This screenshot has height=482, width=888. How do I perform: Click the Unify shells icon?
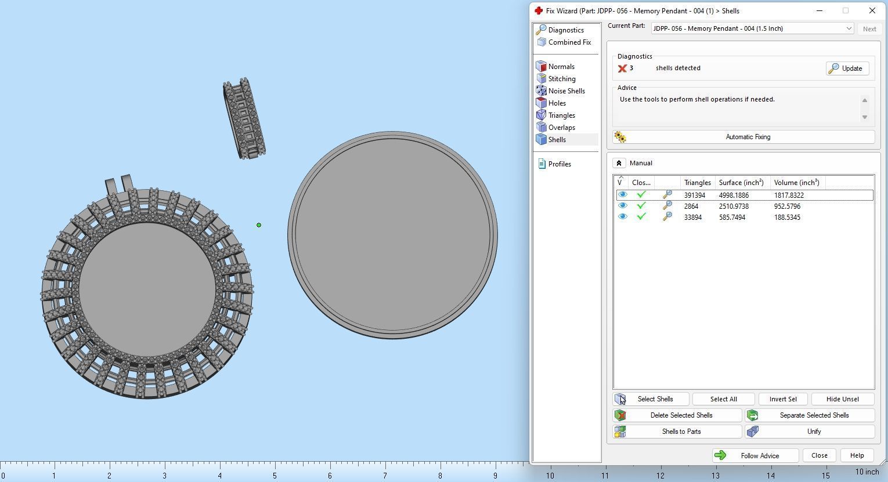point(753,432)
